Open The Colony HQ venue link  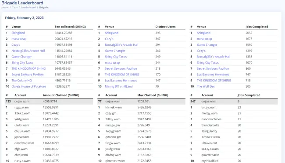point(21,81)
